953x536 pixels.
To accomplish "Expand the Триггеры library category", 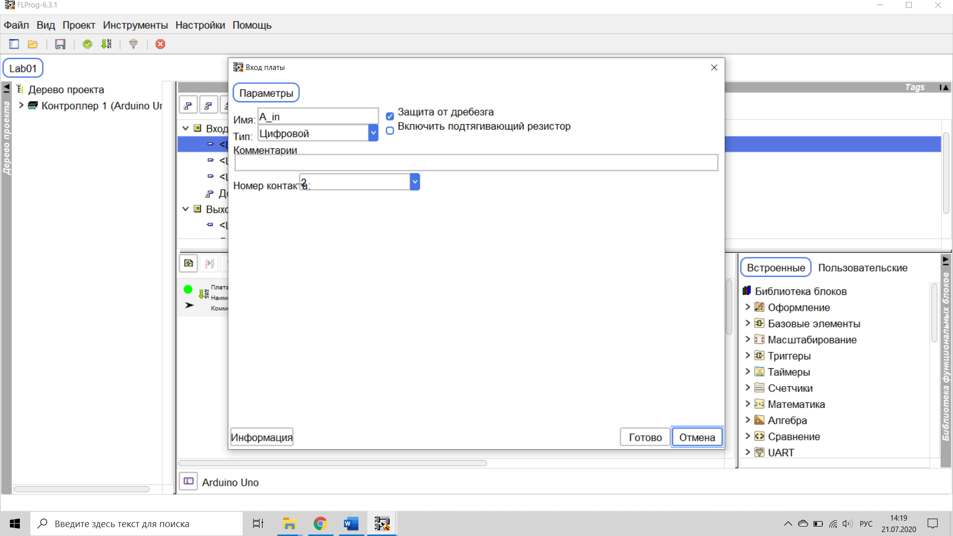I will pos(748,355).
